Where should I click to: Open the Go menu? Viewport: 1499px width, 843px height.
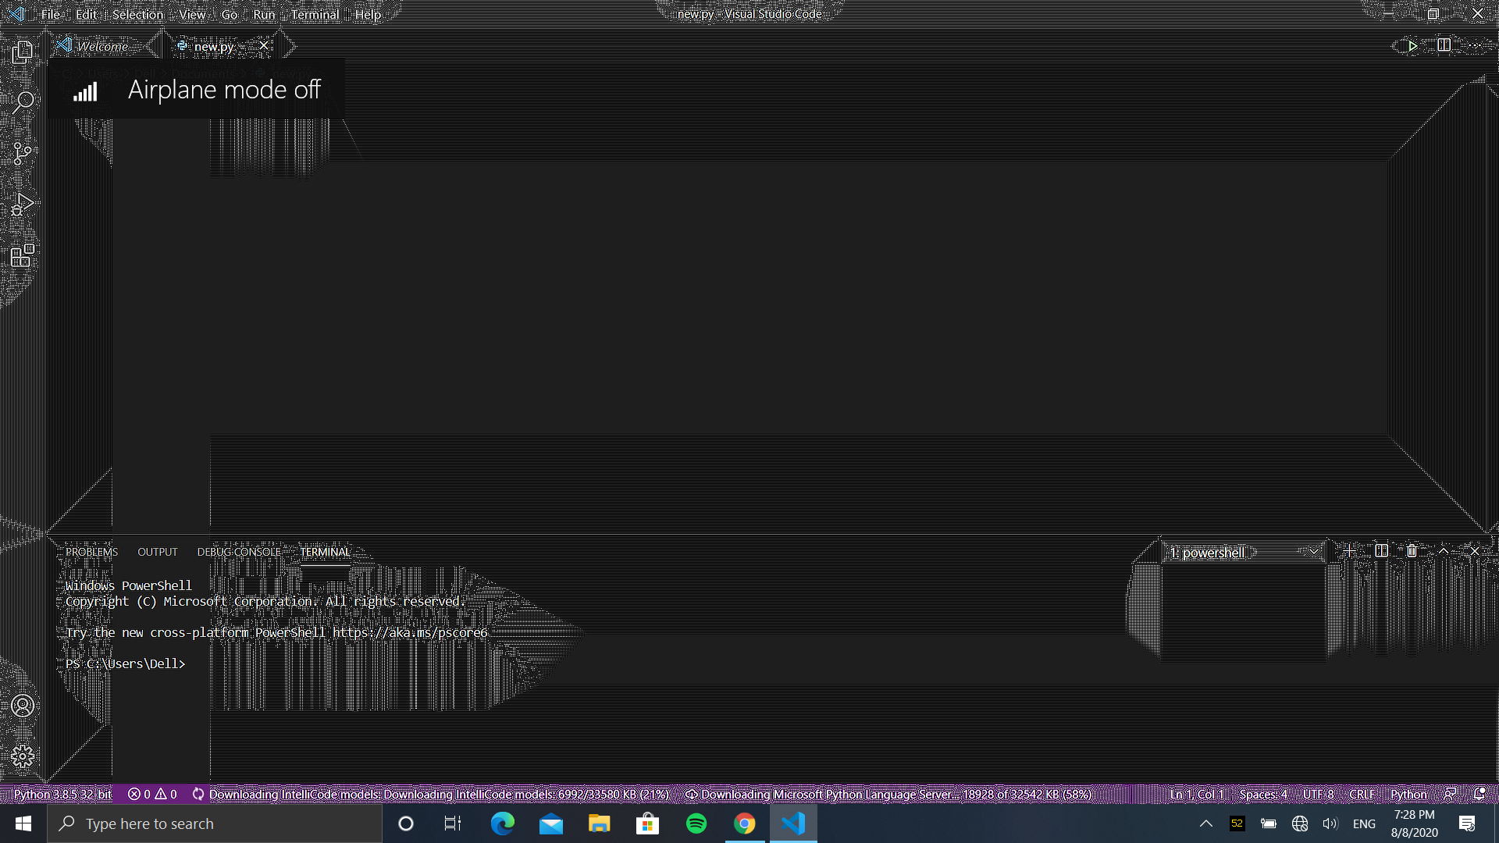click(x=230, y=14)
